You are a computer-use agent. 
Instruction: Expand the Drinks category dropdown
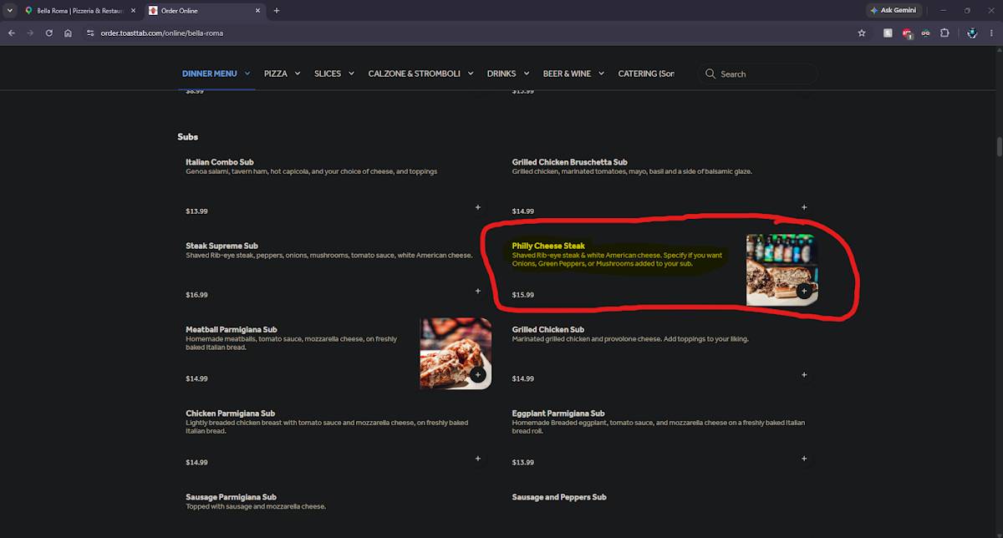(x=526, y=74)
